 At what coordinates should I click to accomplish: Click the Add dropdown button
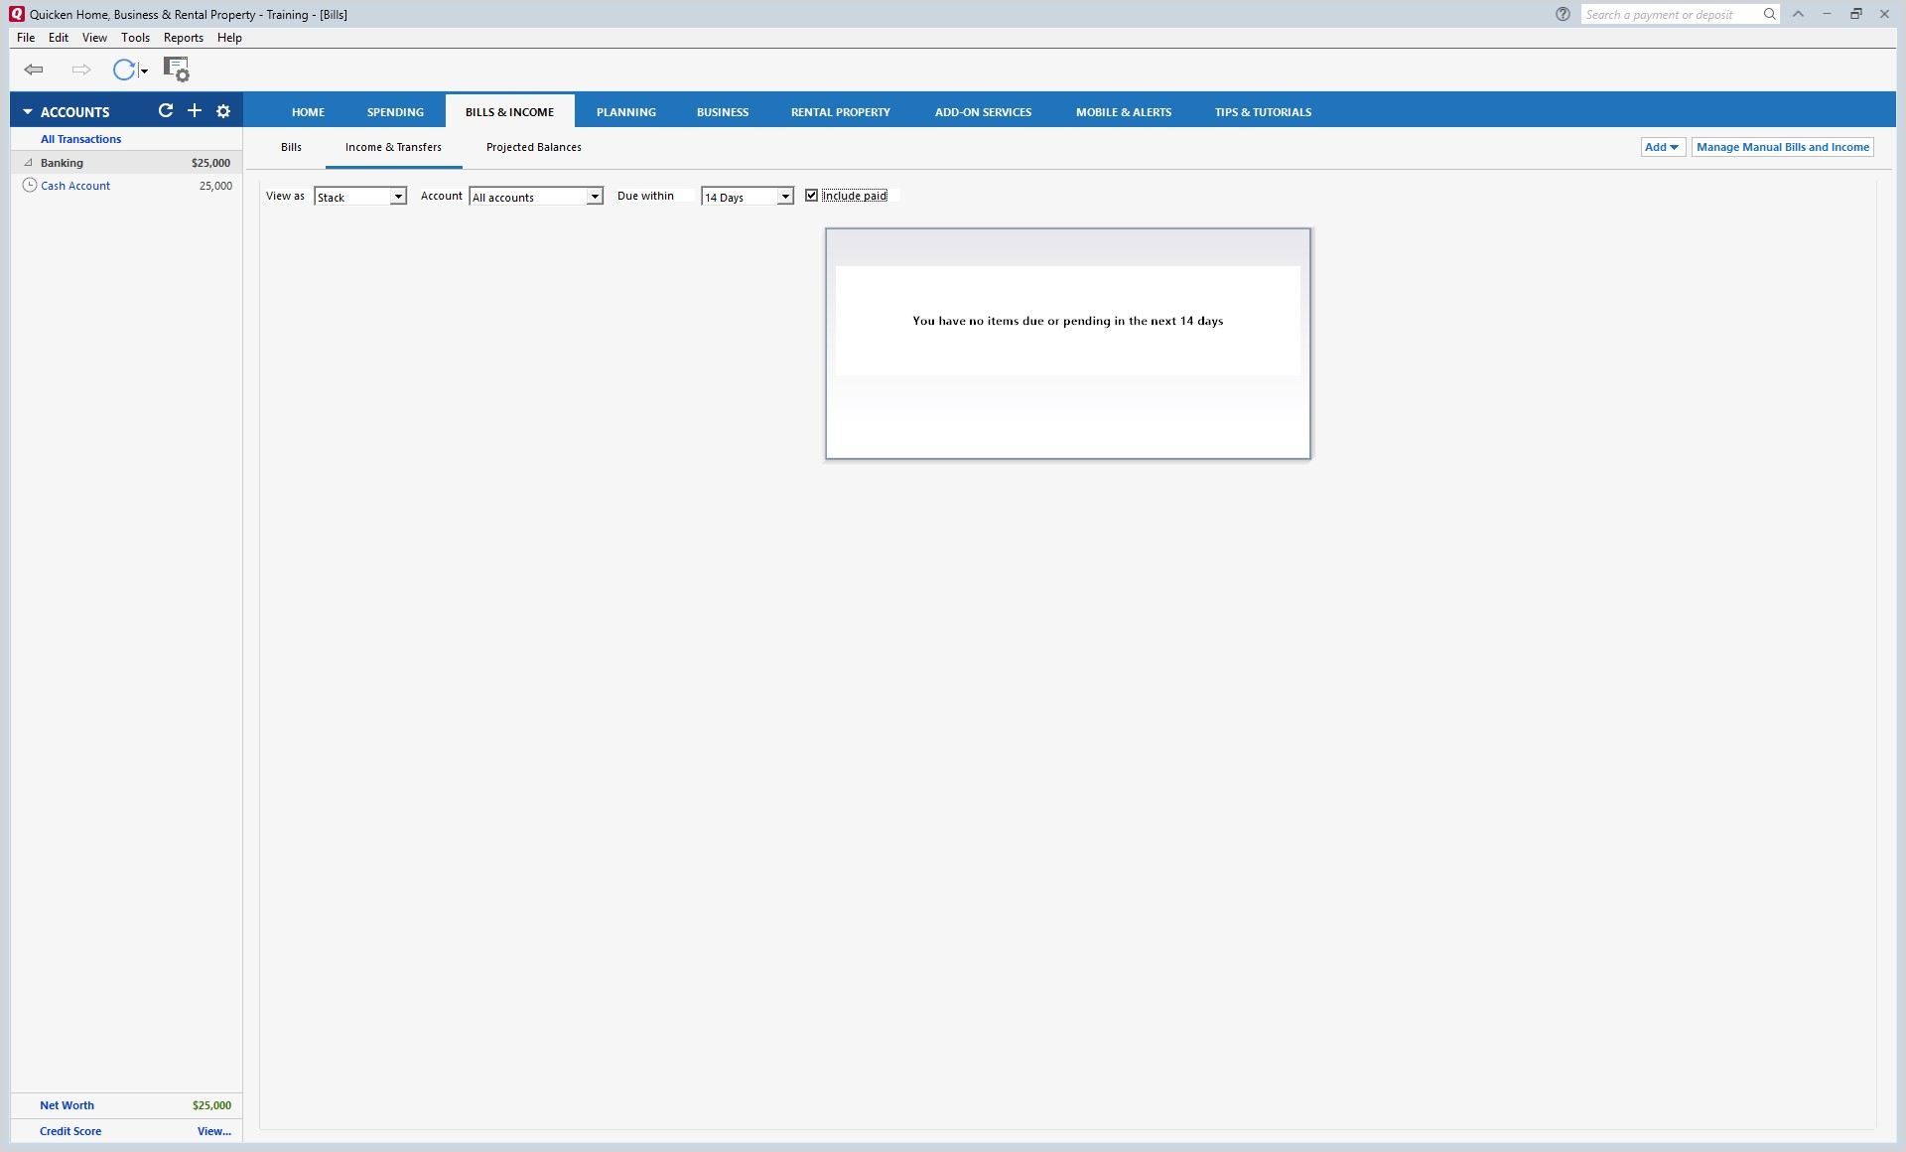point(1662,147)
